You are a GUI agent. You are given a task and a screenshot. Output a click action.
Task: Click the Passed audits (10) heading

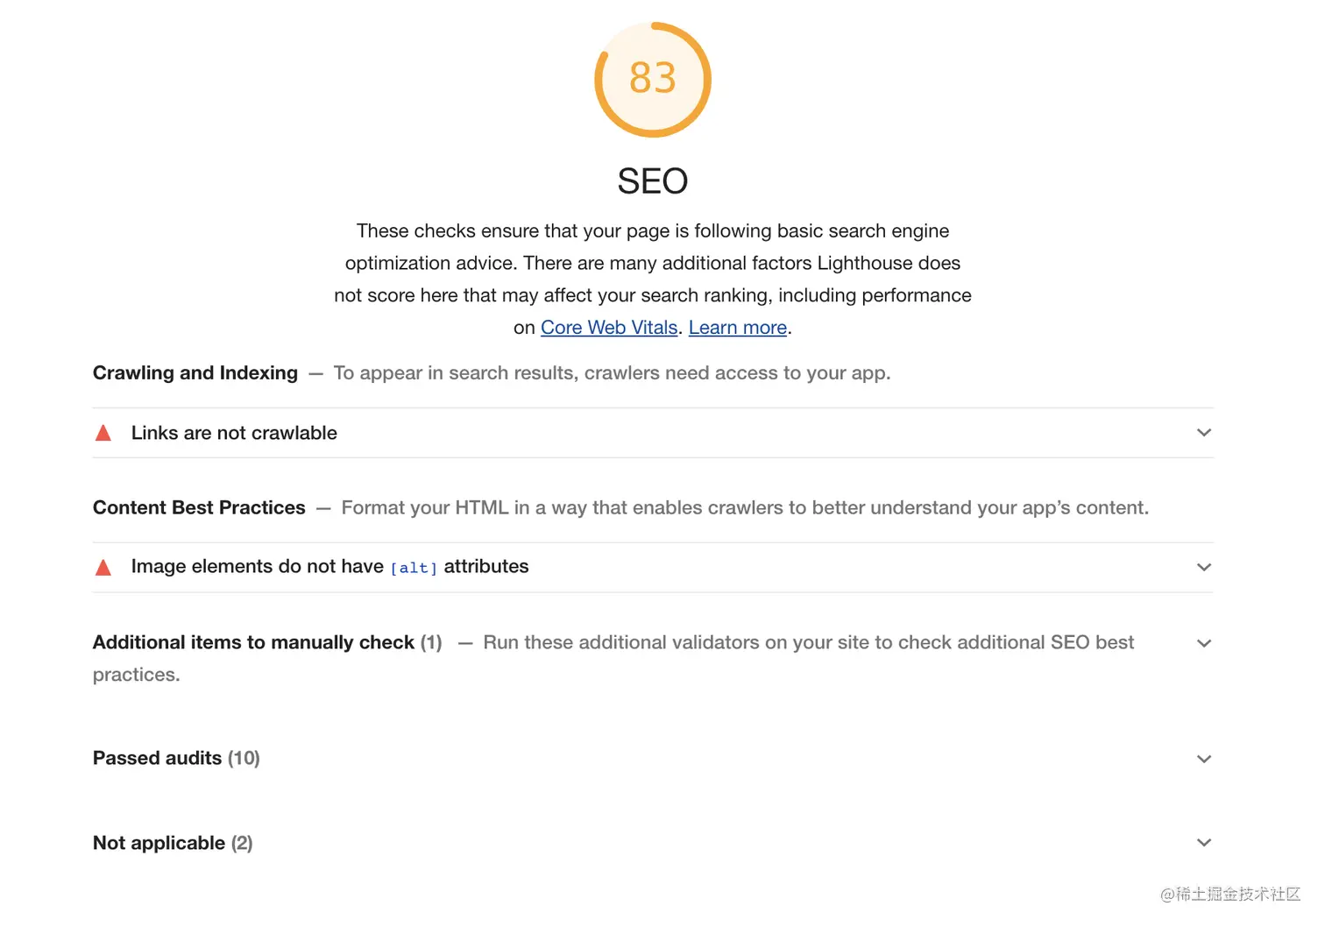tap(176, 759)
